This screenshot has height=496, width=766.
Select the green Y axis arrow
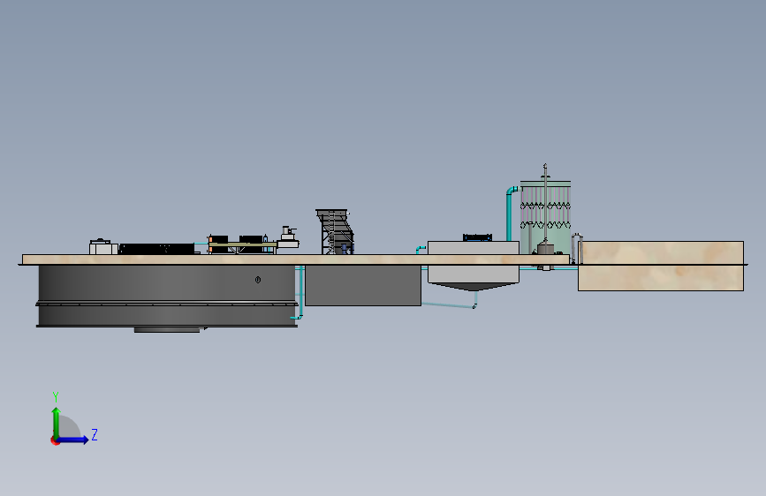point(56,422)
